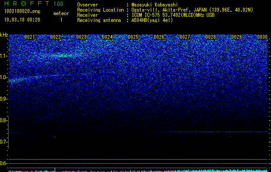The width and height of the screenshot is (271, 172).
Task: Click the 0.7 kHz axis label
Action: 3,142
